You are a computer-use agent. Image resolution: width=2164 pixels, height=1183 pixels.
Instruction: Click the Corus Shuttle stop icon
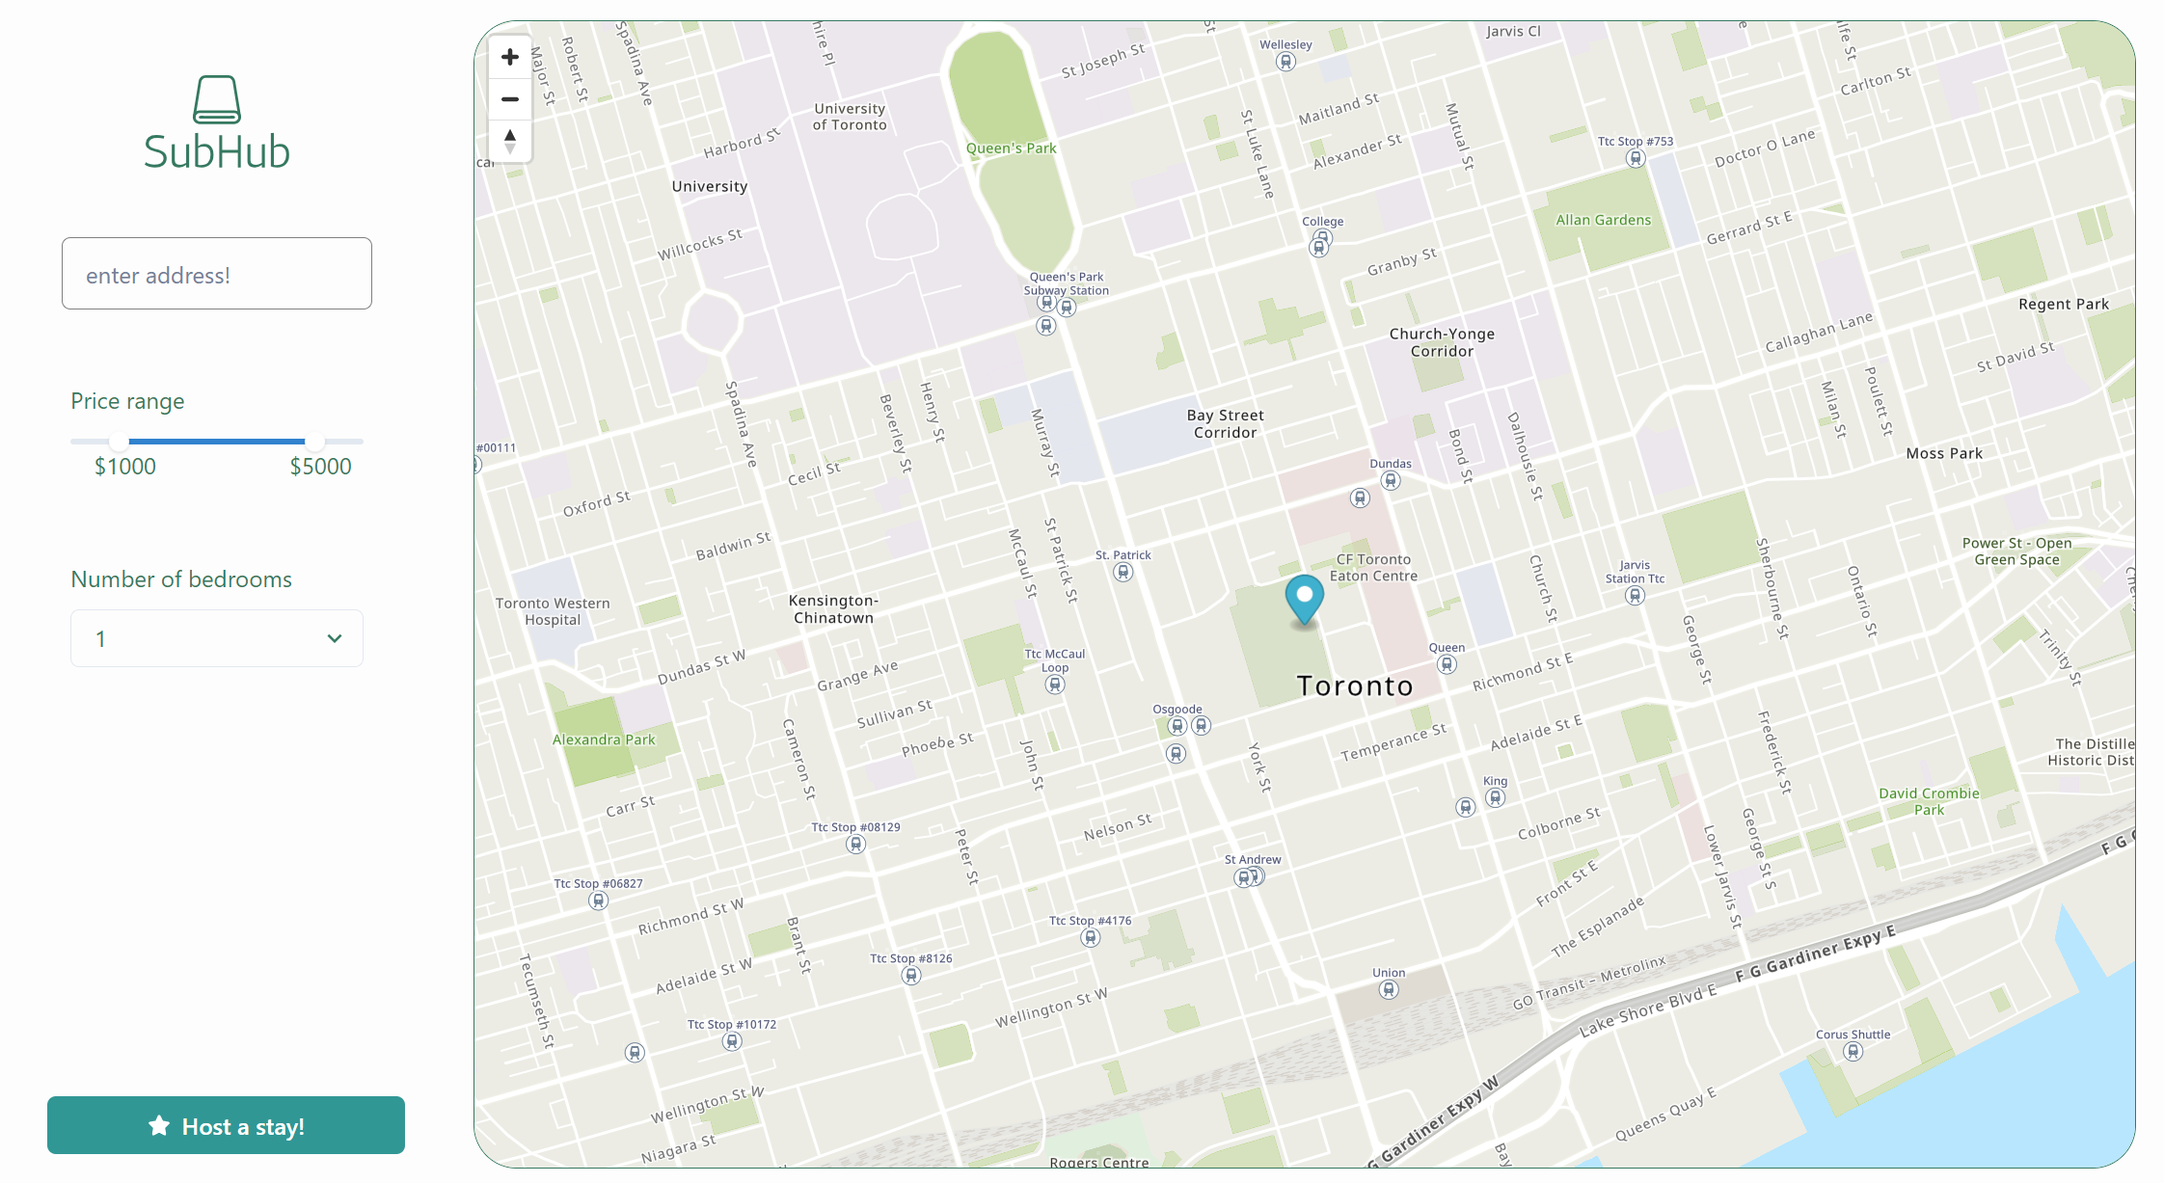point(1853,1052)
